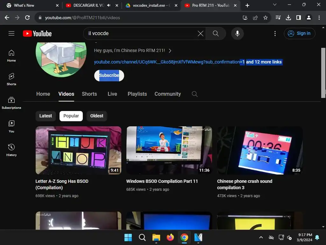The height and width of the screenshot is (245, 326).
Task: Open the channel Playlists tab
Action: click(x=137, y=94)
